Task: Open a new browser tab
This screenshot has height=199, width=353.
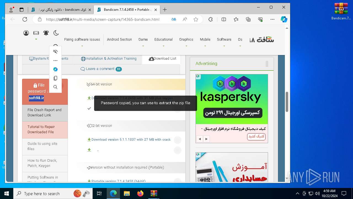Action: (165, 10)
